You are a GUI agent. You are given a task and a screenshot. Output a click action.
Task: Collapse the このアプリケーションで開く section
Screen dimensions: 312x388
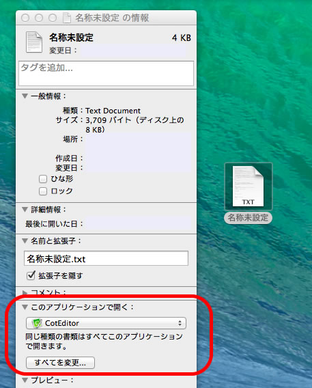click(25, 307)
